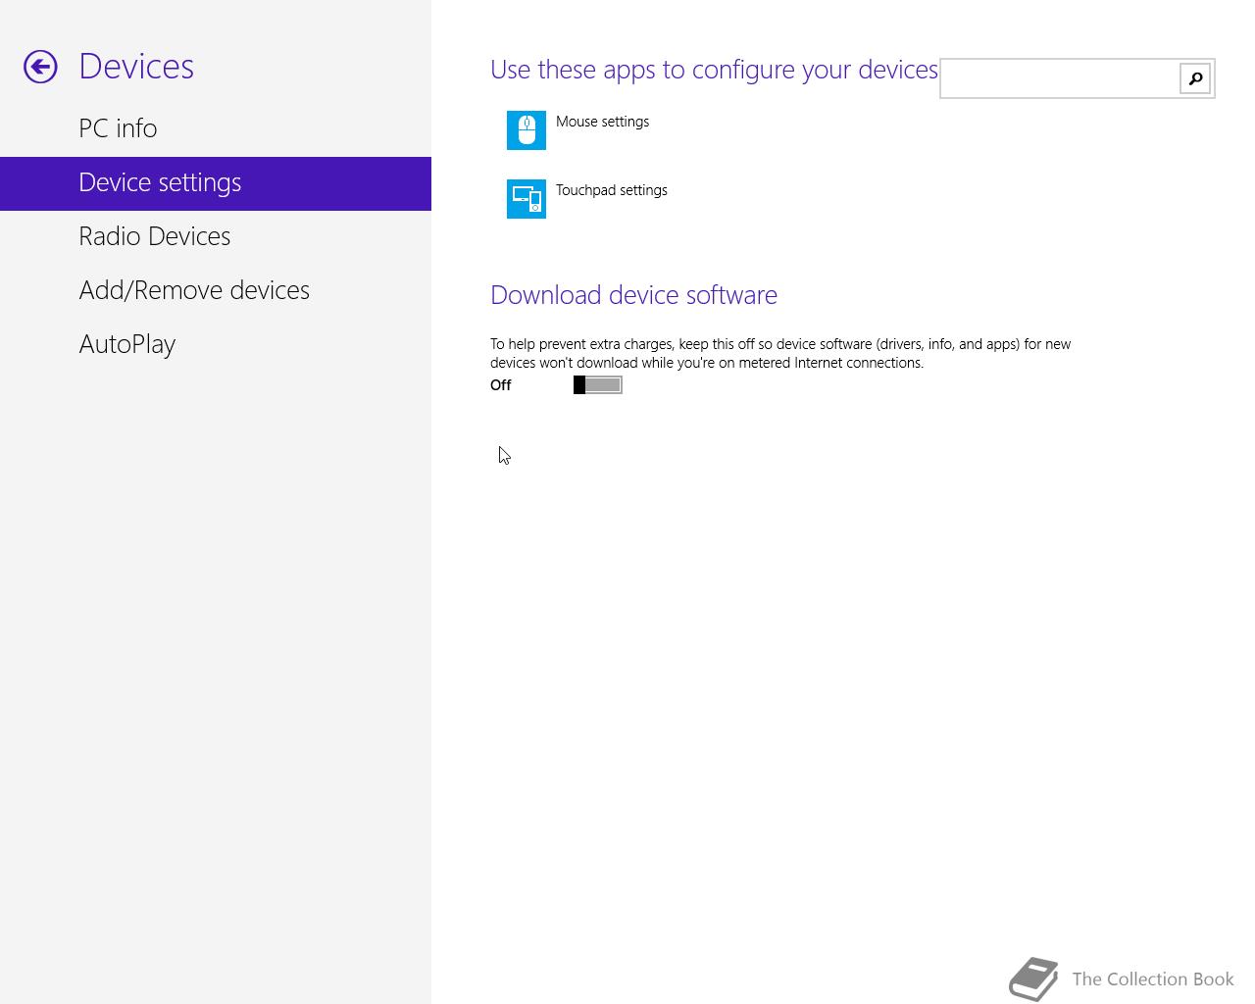Viewport: 1255px width, 1004px height.
Task: Click the Devices page title
Action: (x=136, y=67)
